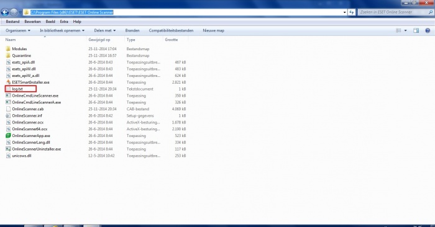This screenshot has width=435, height=227.
Task: Click the Branden toolbar button
Action: pos(132,30)
